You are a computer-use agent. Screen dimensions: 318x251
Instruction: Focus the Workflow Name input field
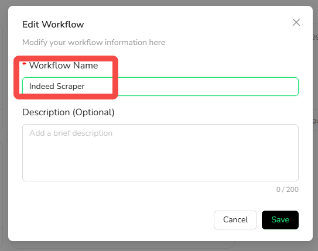click(x=160, y=87)
